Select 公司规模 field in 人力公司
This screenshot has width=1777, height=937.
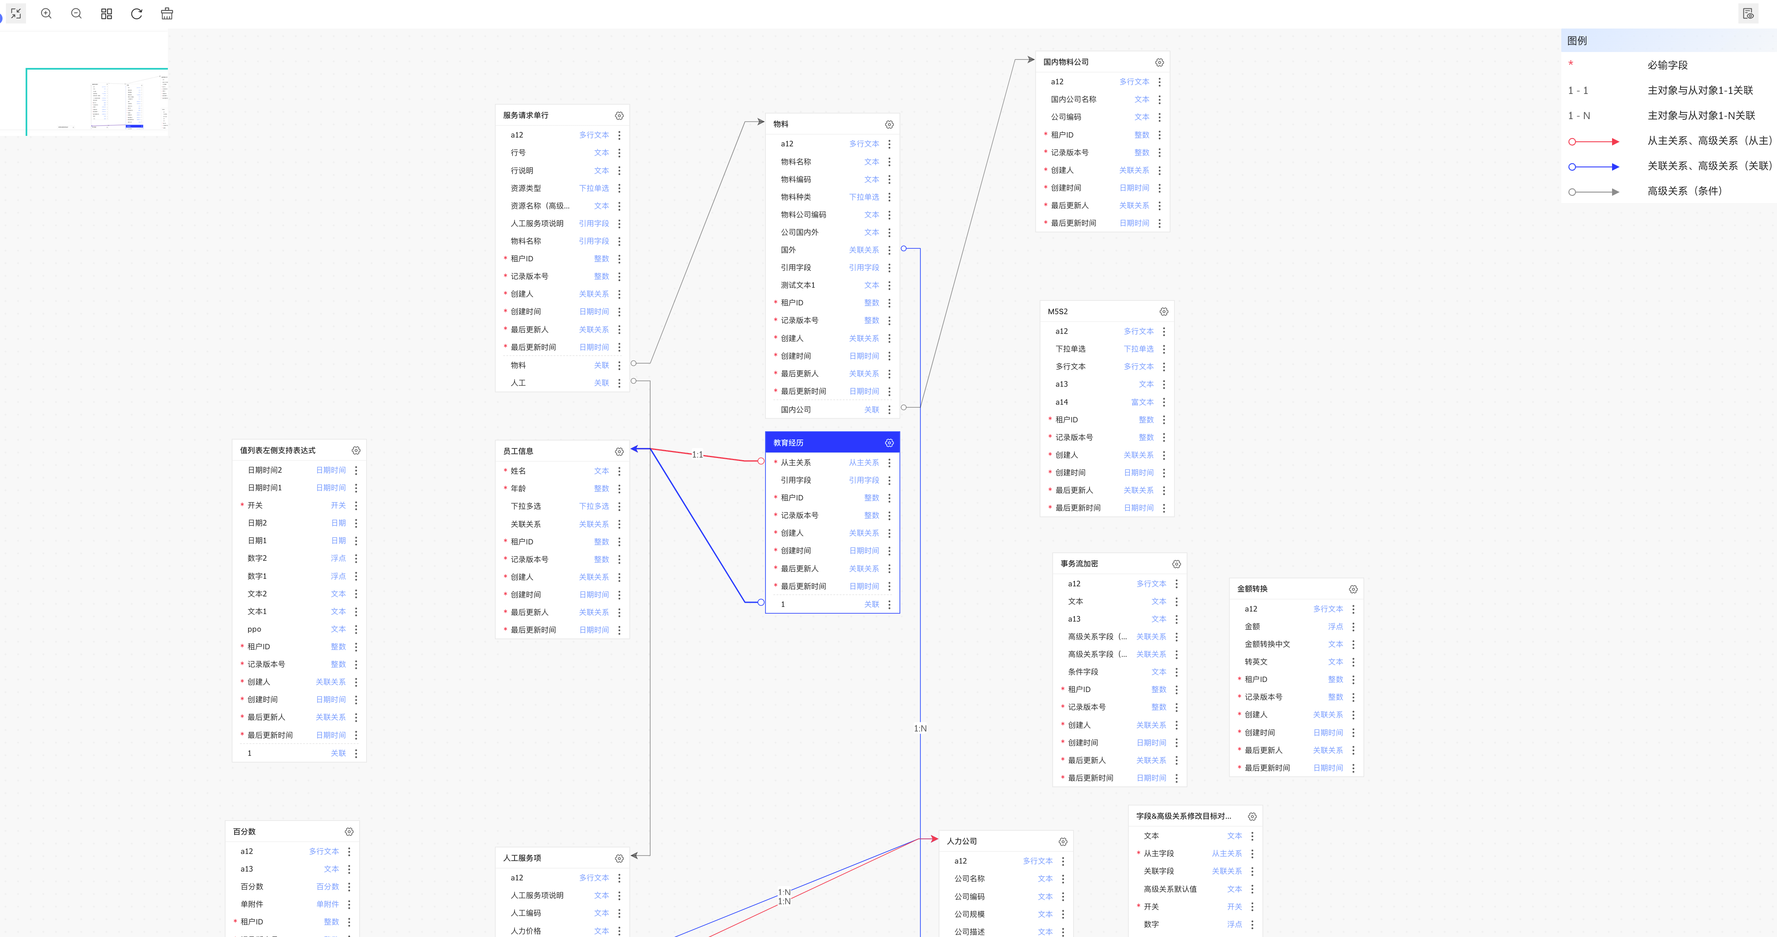click(1006, 914)
